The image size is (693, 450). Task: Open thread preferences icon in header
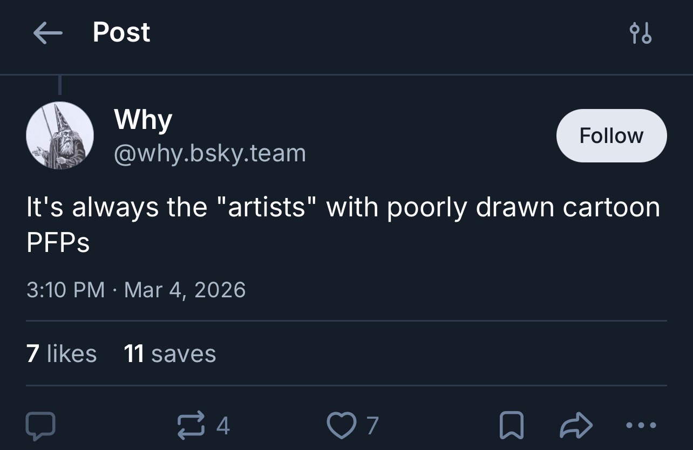click(641, 33)
